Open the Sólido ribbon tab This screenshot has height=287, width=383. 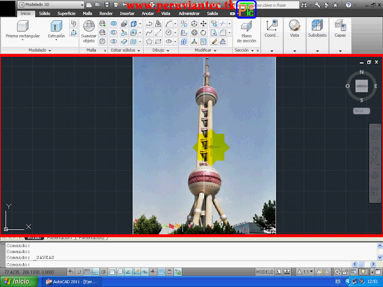point(45,13)
